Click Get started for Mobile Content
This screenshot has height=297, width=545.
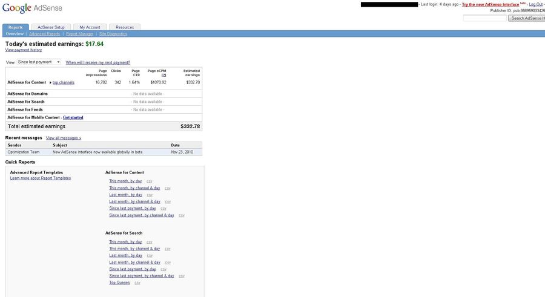point(73,117)
